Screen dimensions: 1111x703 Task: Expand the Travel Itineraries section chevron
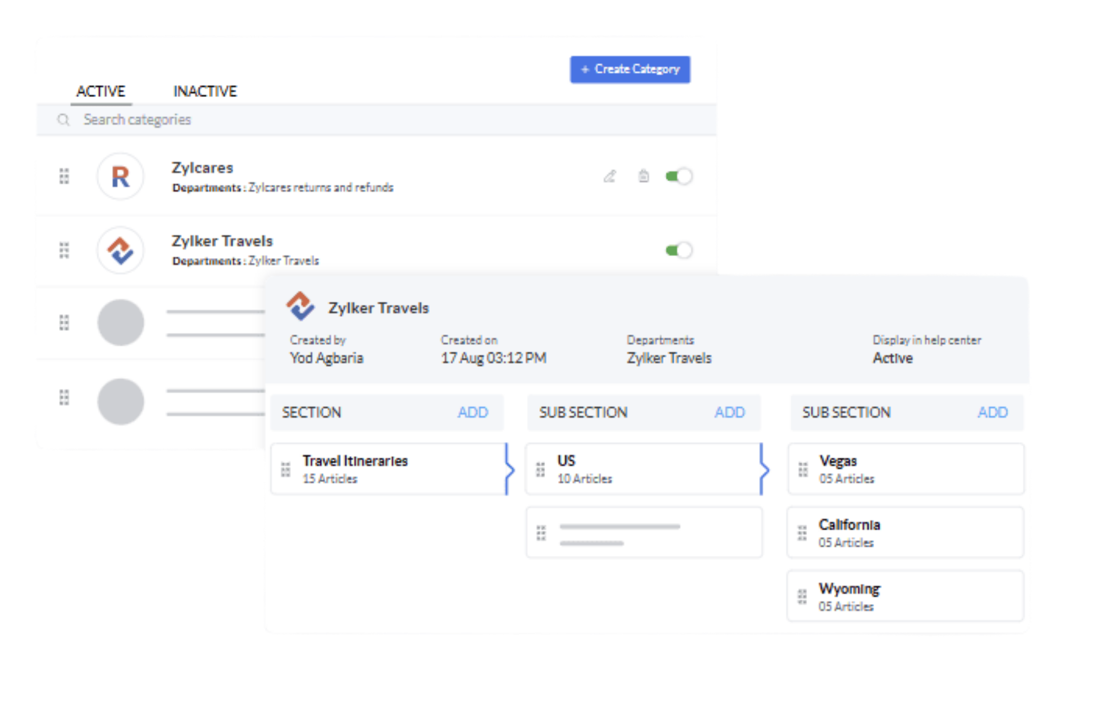click(x=510, y=470)
